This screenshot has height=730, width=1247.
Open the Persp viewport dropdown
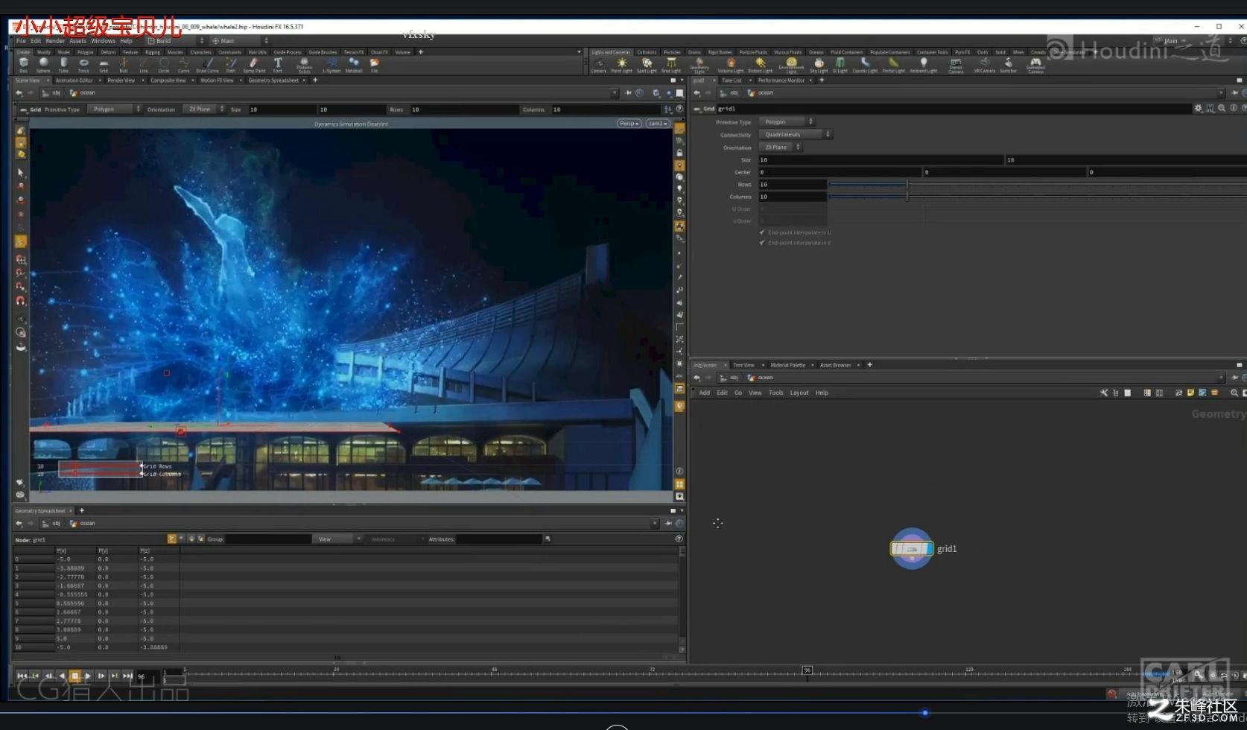coord(629,124)
